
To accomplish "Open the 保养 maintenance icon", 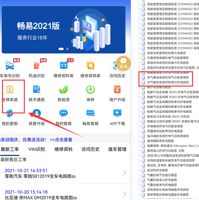I will coord(90,89).
